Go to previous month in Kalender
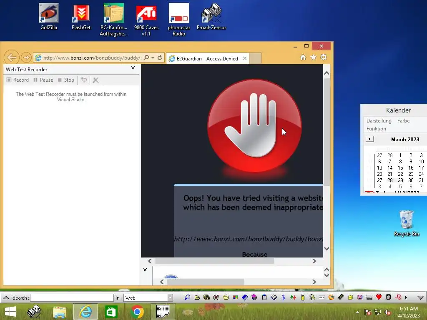 [369, 139]
